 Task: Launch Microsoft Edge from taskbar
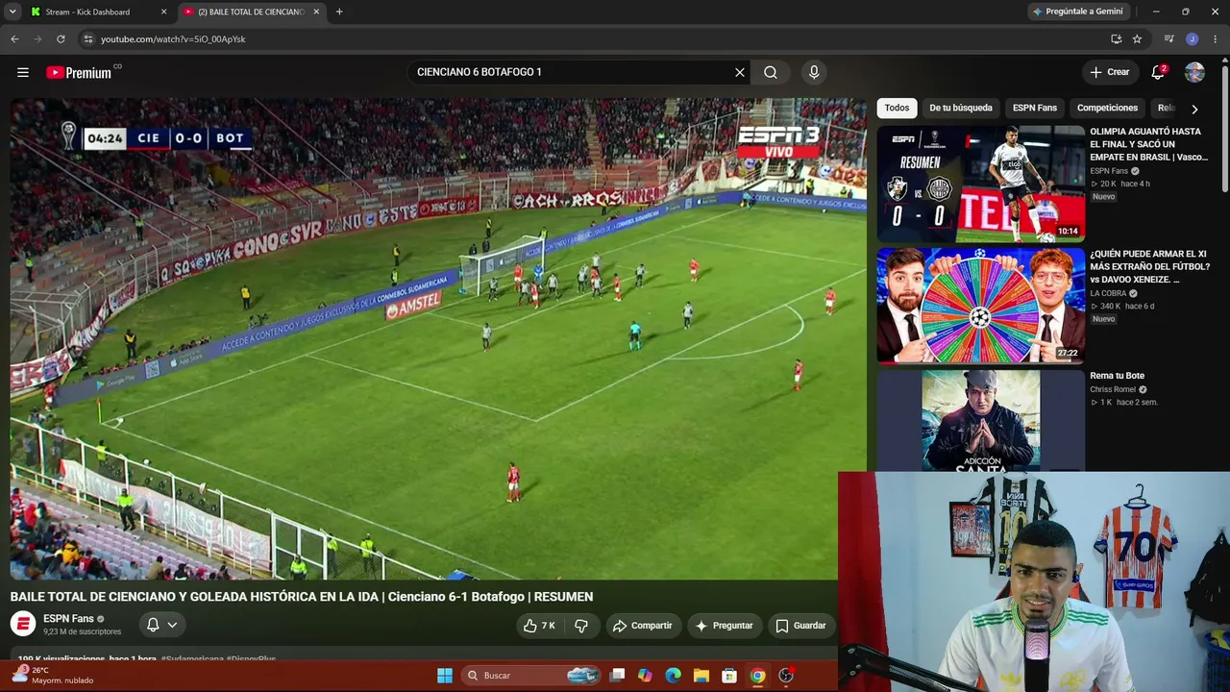point(674,676)
